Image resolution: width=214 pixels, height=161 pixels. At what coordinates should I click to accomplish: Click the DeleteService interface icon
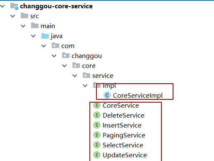[x=97, y=115]
